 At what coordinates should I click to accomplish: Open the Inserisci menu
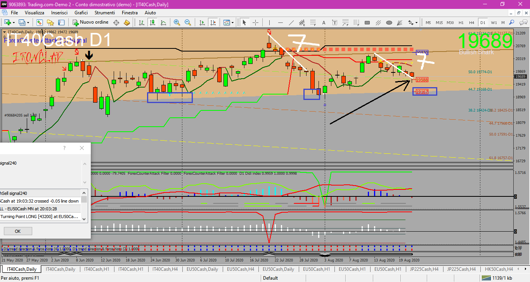(x=59, y=13)
